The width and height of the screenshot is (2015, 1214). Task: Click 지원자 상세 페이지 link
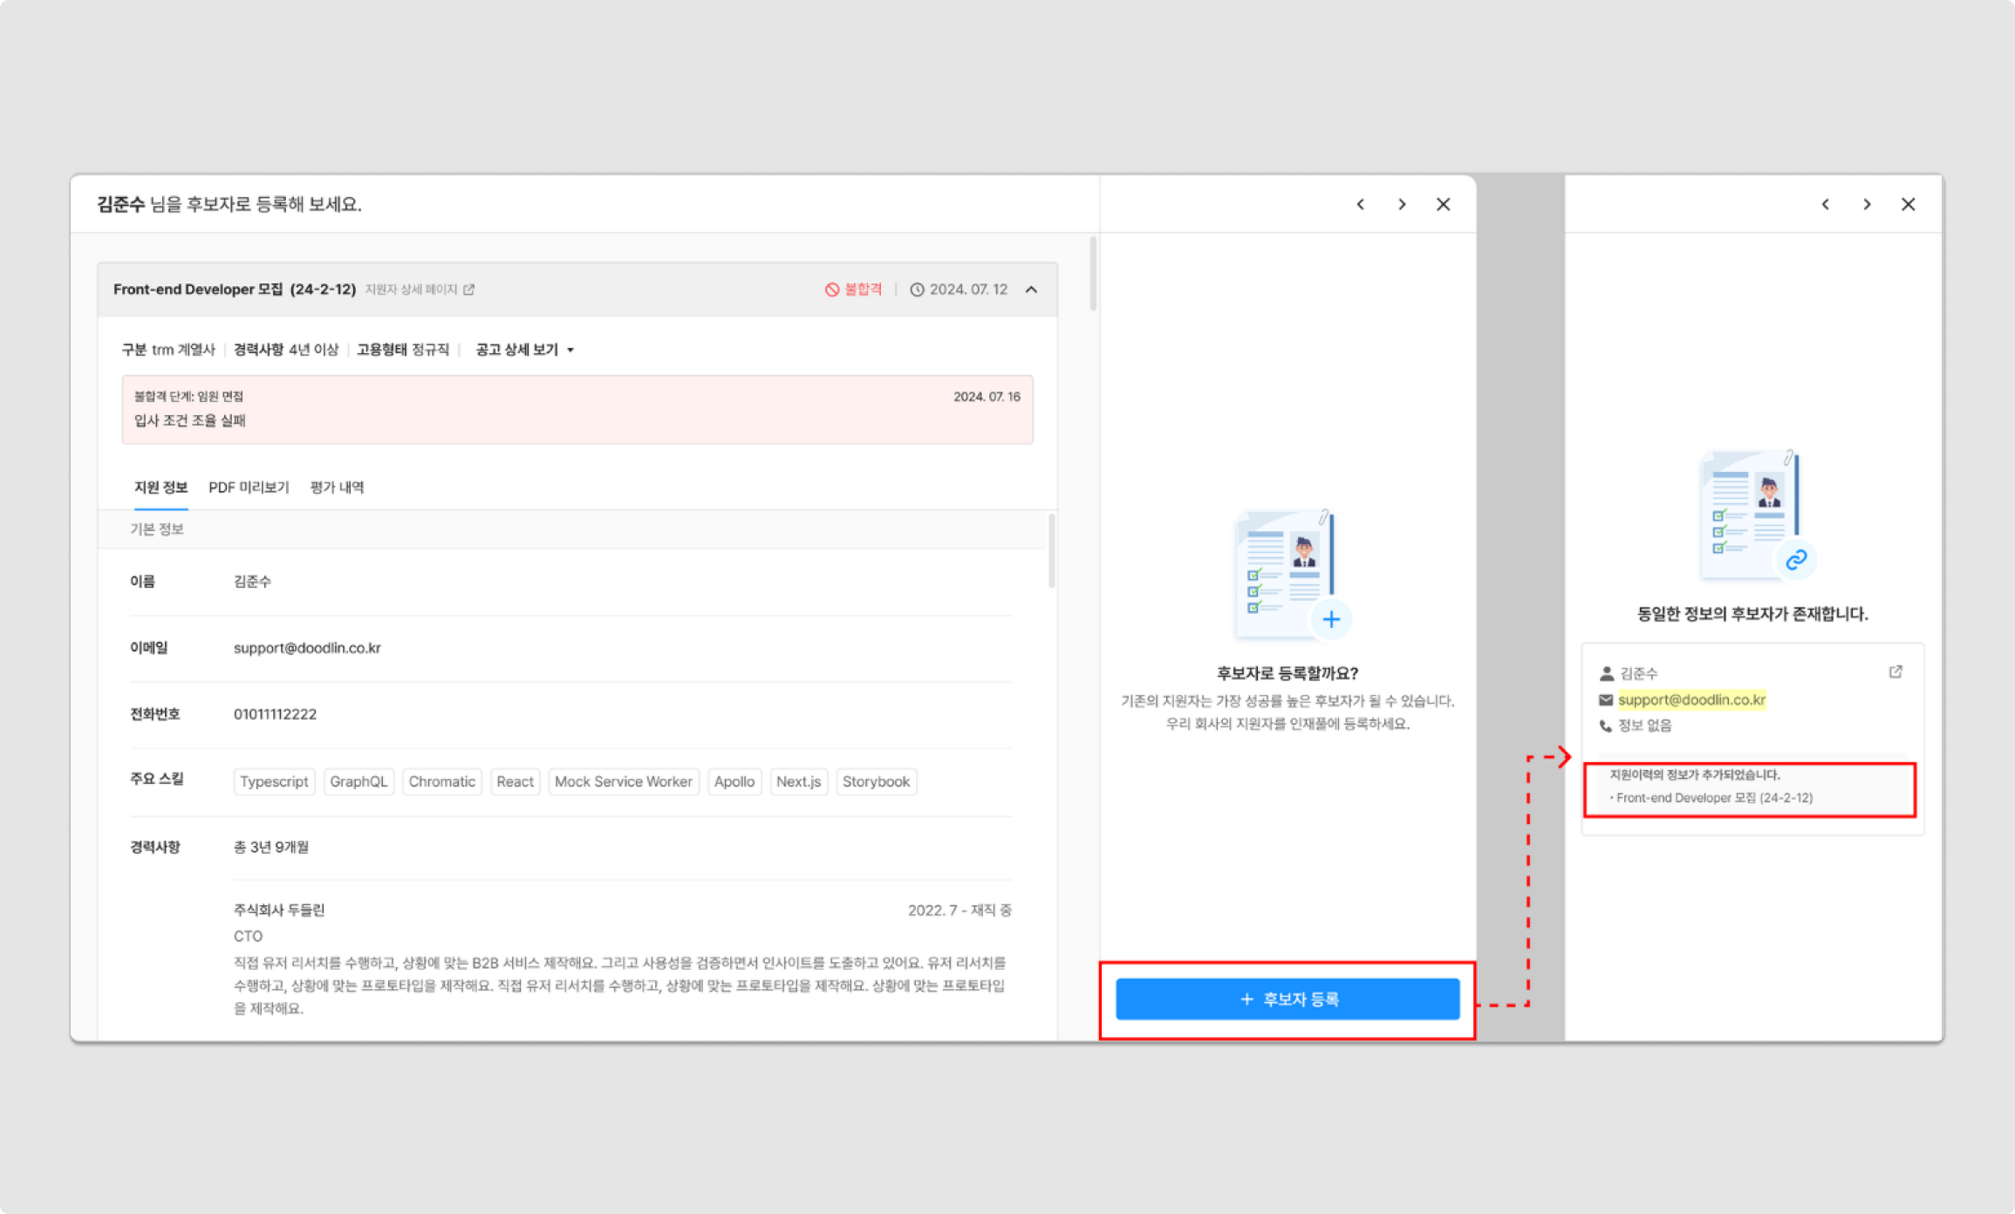point(411,290)
